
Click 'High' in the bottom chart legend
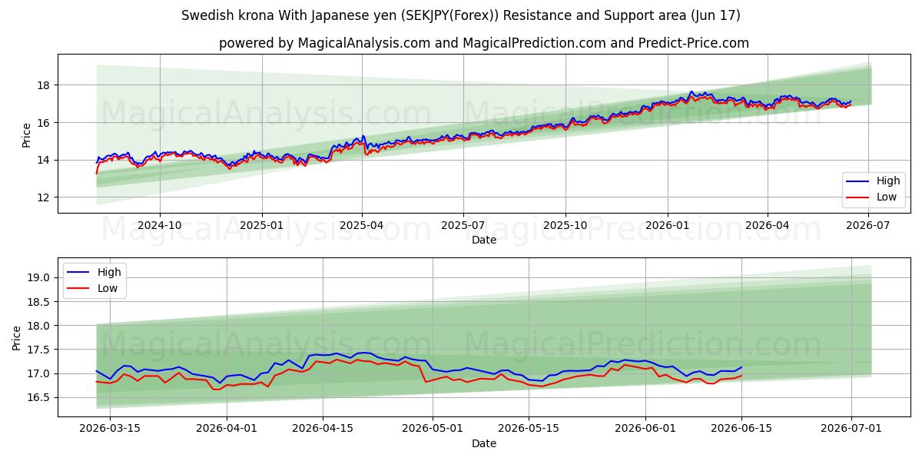point(108,272)
